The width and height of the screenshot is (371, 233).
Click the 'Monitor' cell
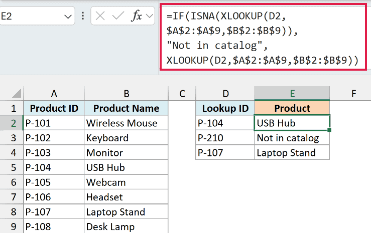pyautogui.click(x=126, y=153)
